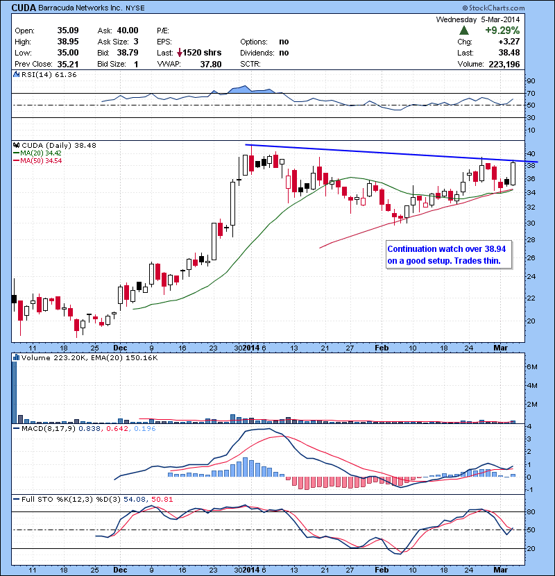Click the MA(50) 34.54 legend text

point(41,161)
